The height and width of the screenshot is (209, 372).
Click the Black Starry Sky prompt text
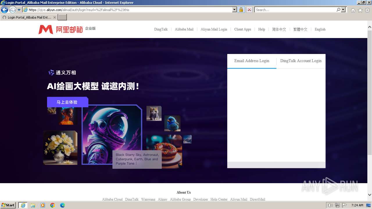(x=137, y=159)
